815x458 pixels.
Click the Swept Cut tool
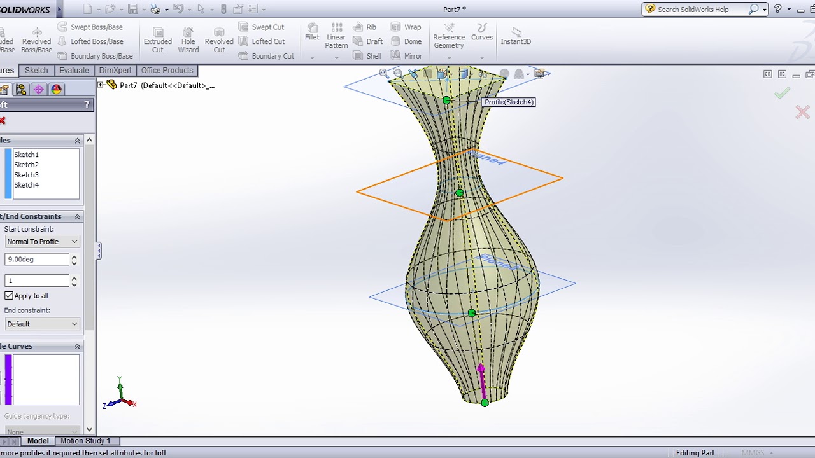[261, 27]
